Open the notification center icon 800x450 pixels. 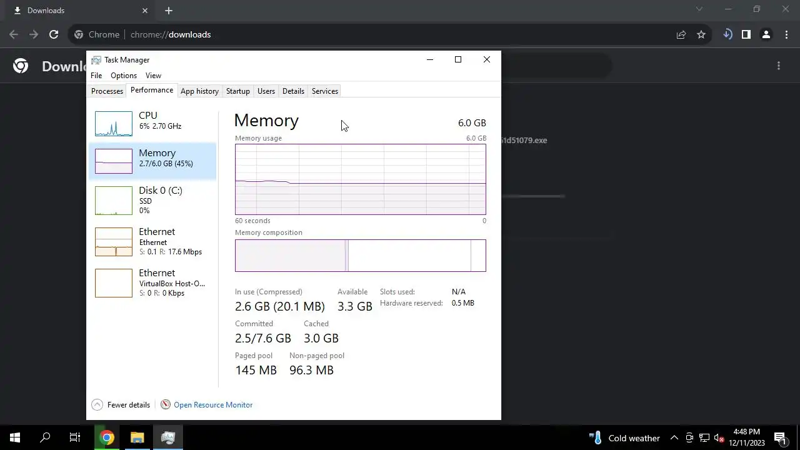(780, 437)
